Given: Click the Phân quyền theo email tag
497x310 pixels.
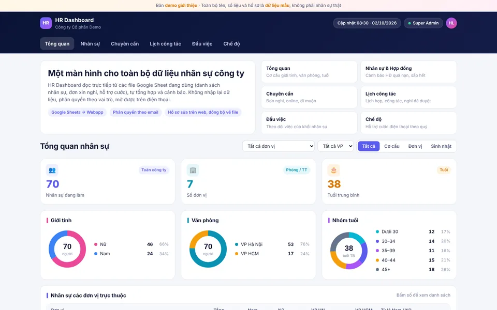Looking at the screenshot, I should pyautogui.click(x=135, y=112).
